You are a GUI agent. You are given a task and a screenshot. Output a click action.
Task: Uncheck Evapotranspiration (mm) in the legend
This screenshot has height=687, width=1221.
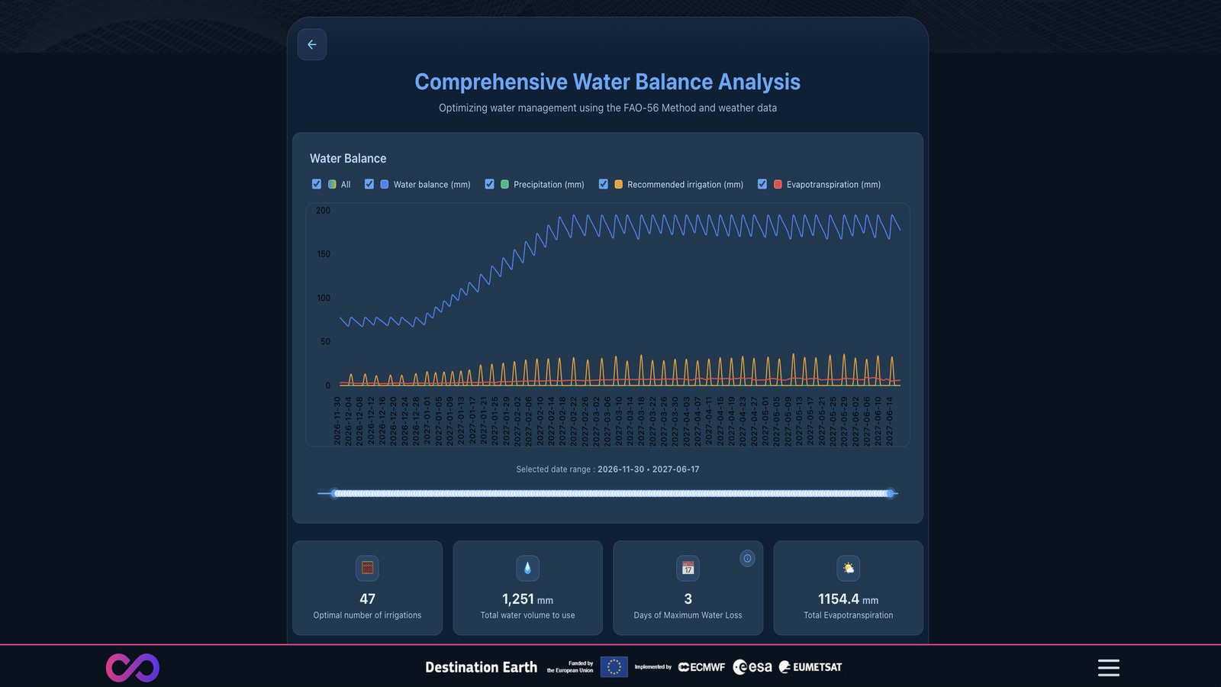click(762, 184)
